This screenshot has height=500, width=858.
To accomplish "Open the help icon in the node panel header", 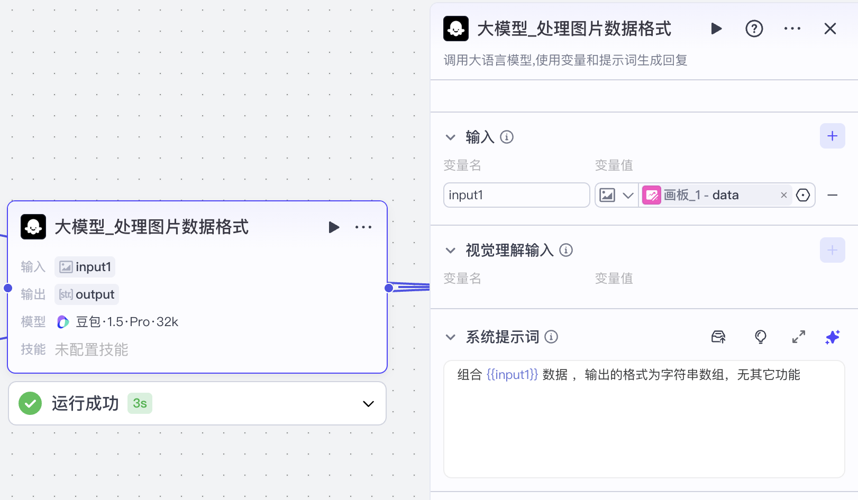I will (x=754, y=29).
